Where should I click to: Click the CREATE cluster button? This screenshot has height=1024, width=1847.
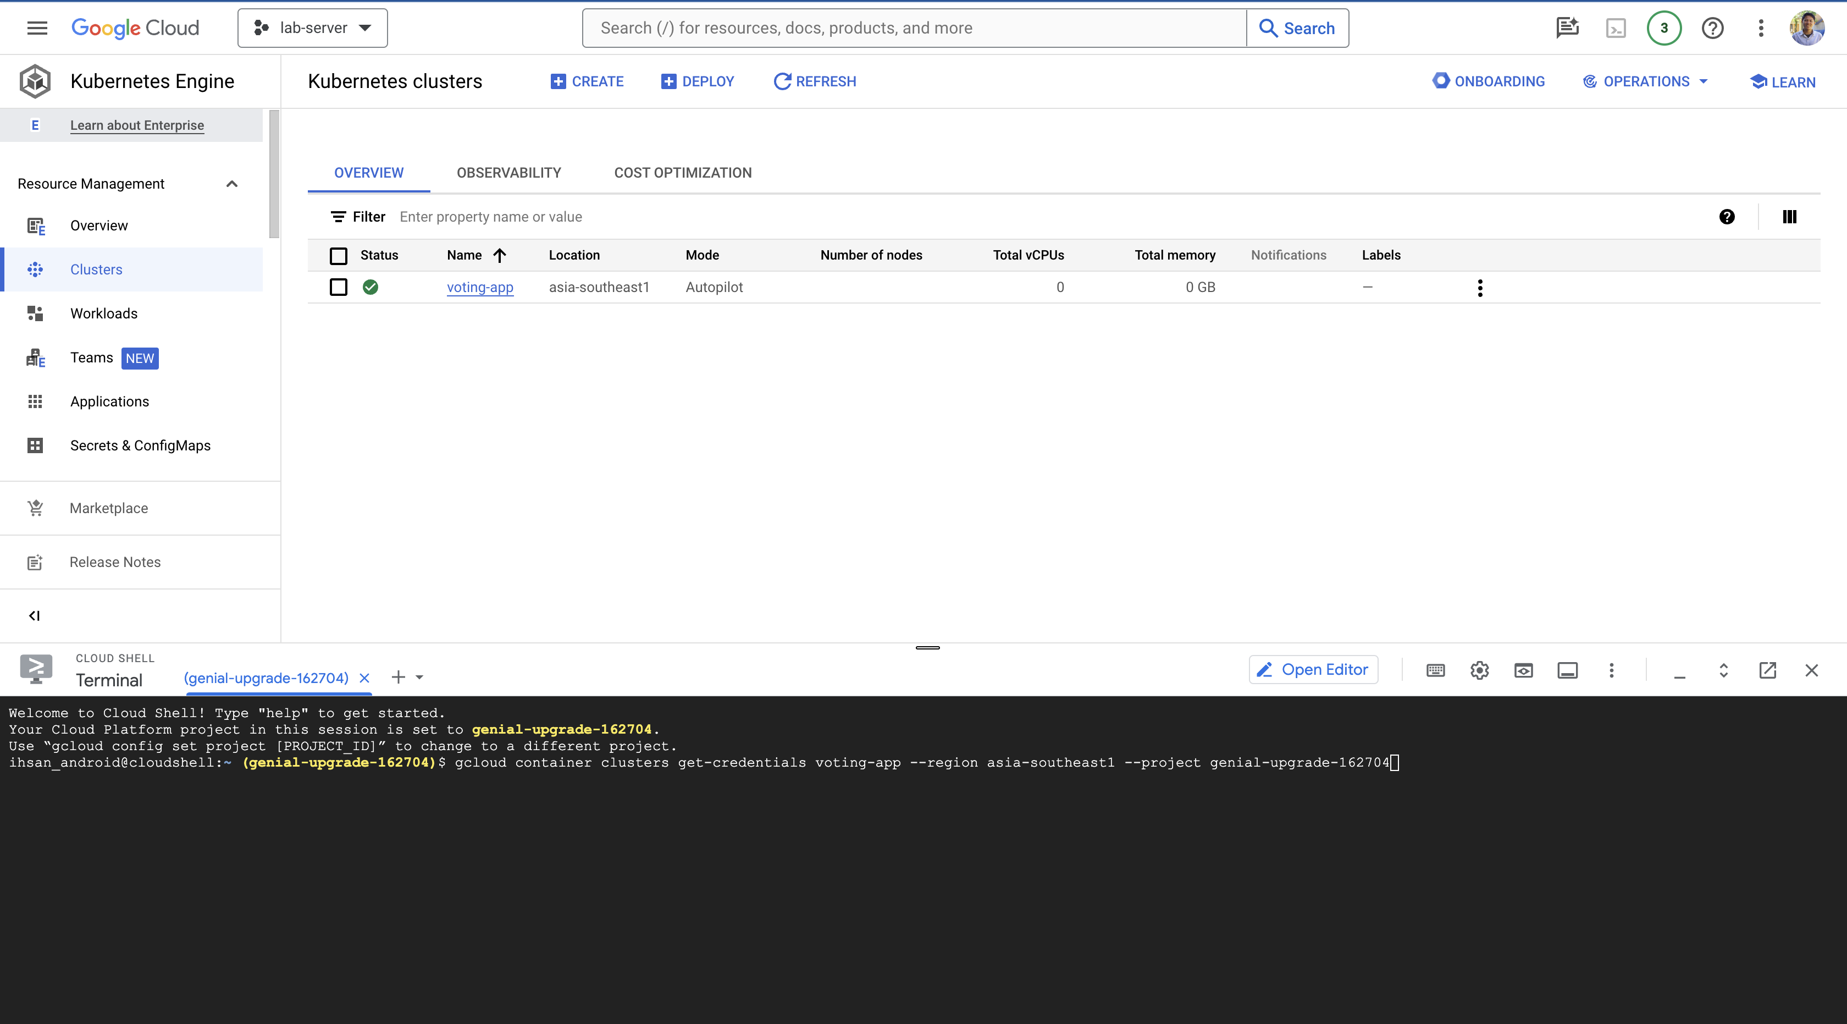pos(587,81)
